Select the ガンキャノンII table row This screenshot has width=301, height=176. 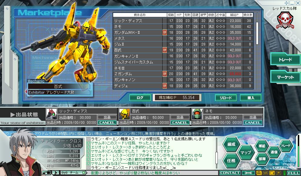coord(183,56)
